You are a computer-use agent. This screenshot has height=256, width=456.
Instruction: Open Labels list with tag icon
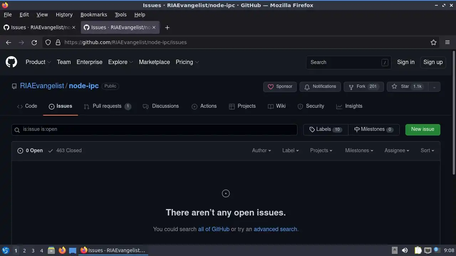click(326, 129)
